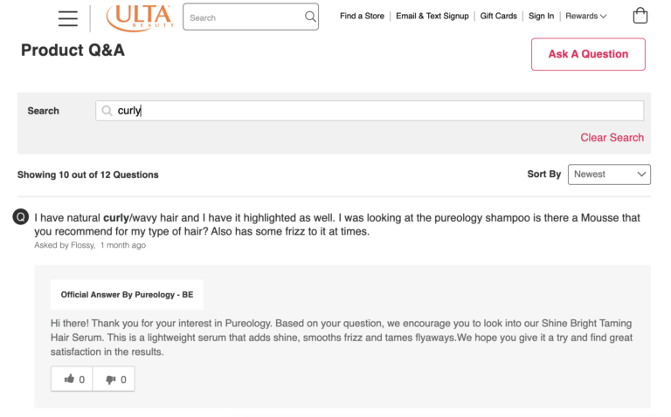Image resolution: width=671 pixels, height=417 pixels.
Task: Focus the header Search input field
Action: click(x=245, y=17)
